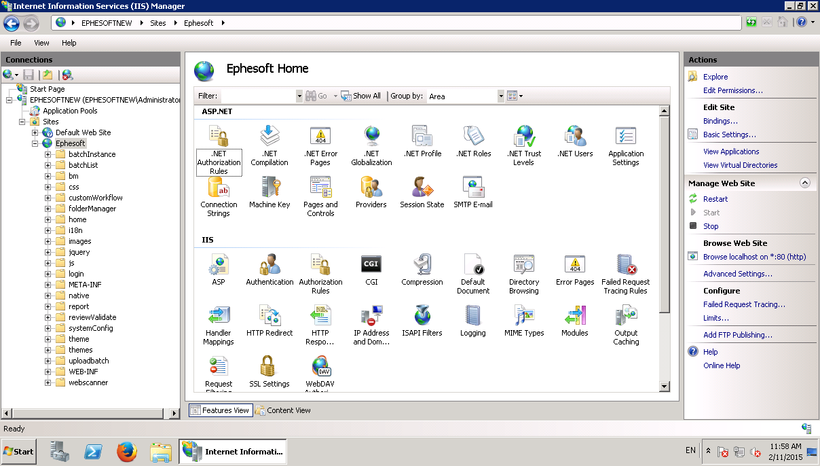
Task: Collapse the Manage Web Site section
Action: coord(805,183)
